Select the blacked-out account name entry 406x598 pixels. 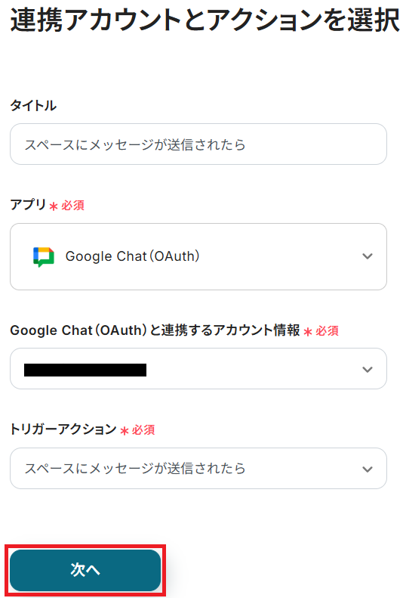[85, 370]
